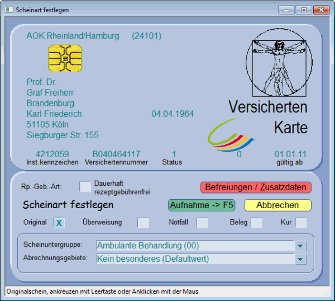
Task: Check the Notfall checkbox
Action: pyautogui.click(x=202, y=223)
